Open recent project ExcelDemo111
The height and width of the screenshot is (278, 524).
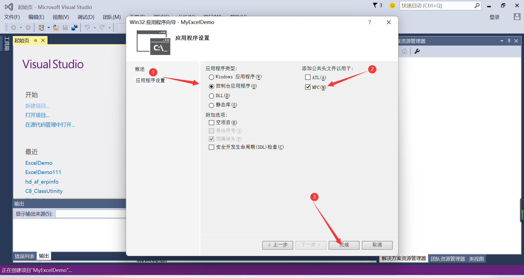[x=43, y=172]
